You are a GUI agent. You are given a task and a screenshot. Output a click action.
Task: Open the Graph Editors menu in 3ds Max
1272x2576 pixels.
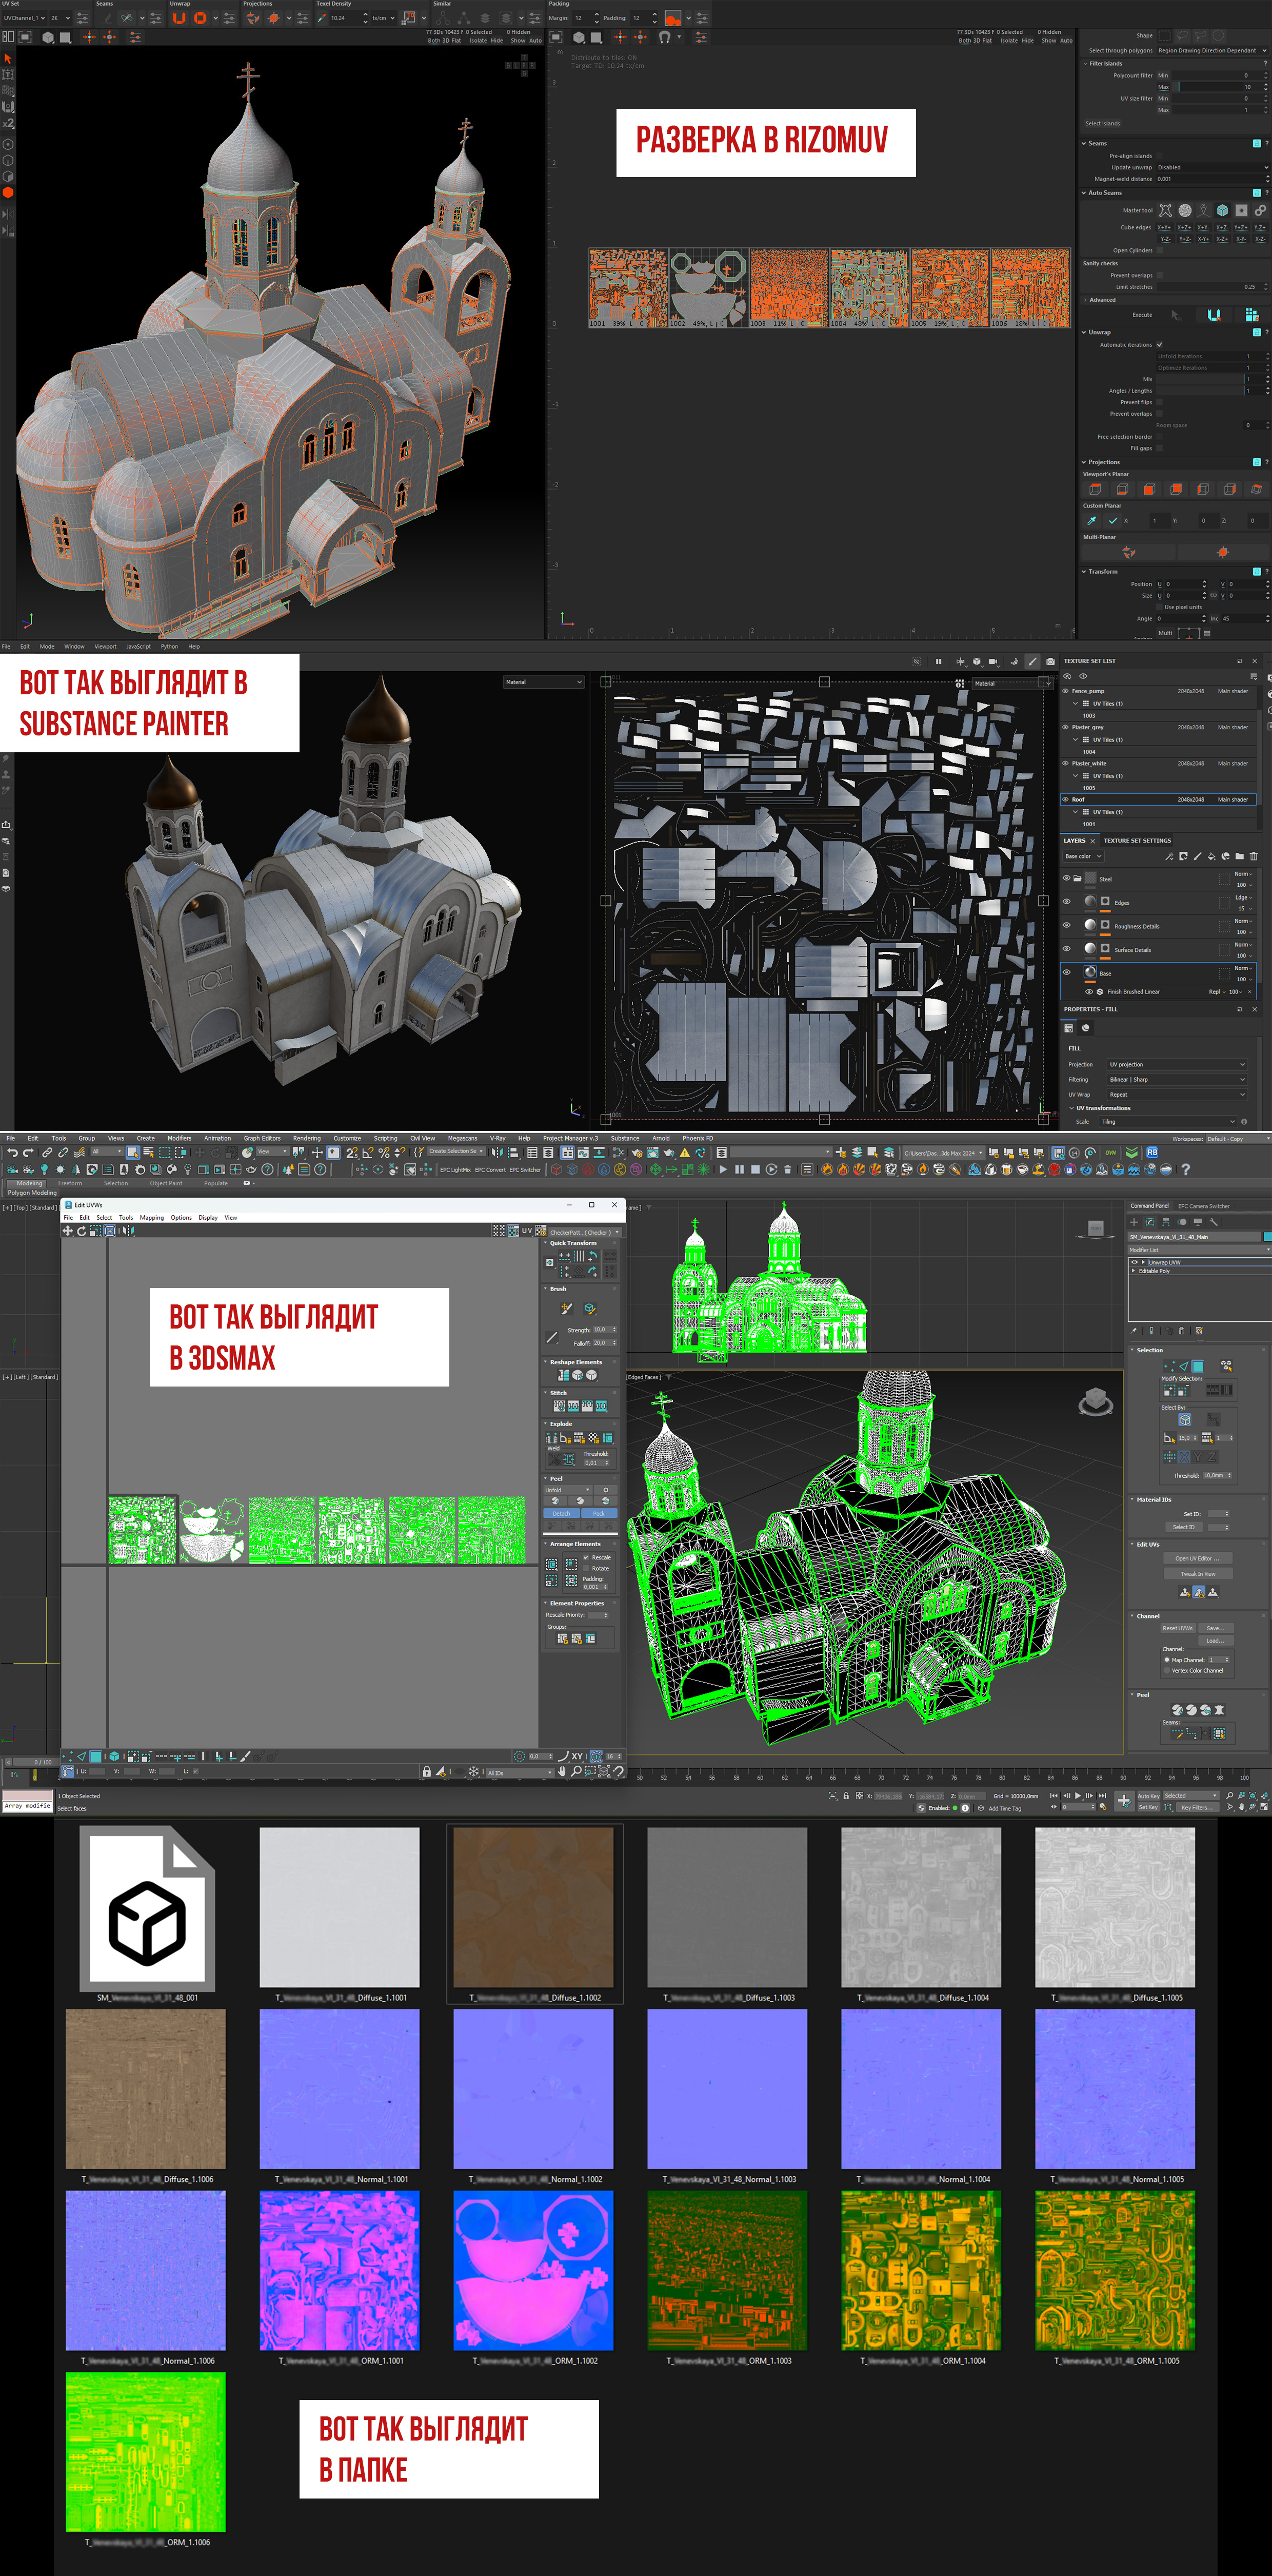[x=262, y=1138]
